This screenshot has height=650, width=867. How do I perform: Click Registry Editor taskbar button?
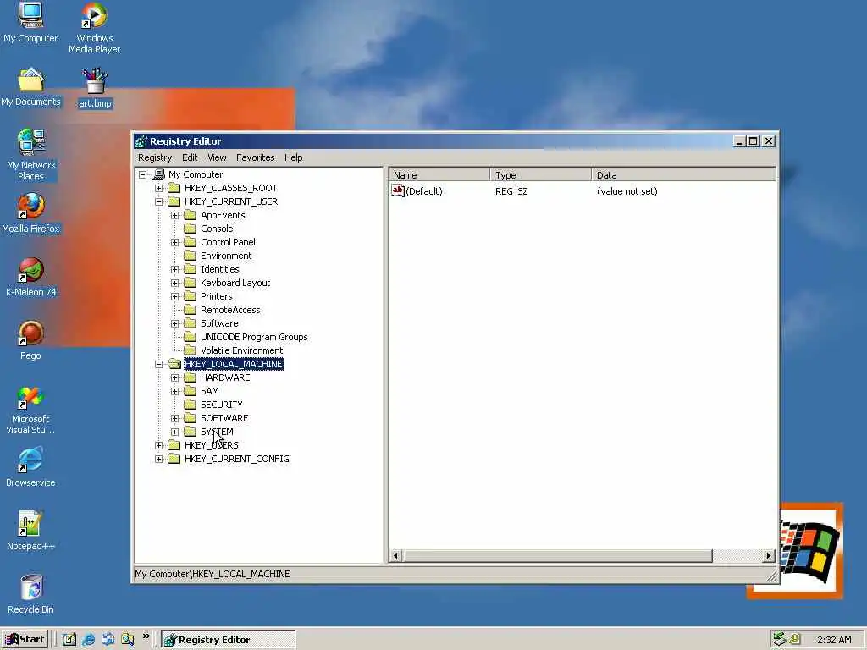click(229, 640)
